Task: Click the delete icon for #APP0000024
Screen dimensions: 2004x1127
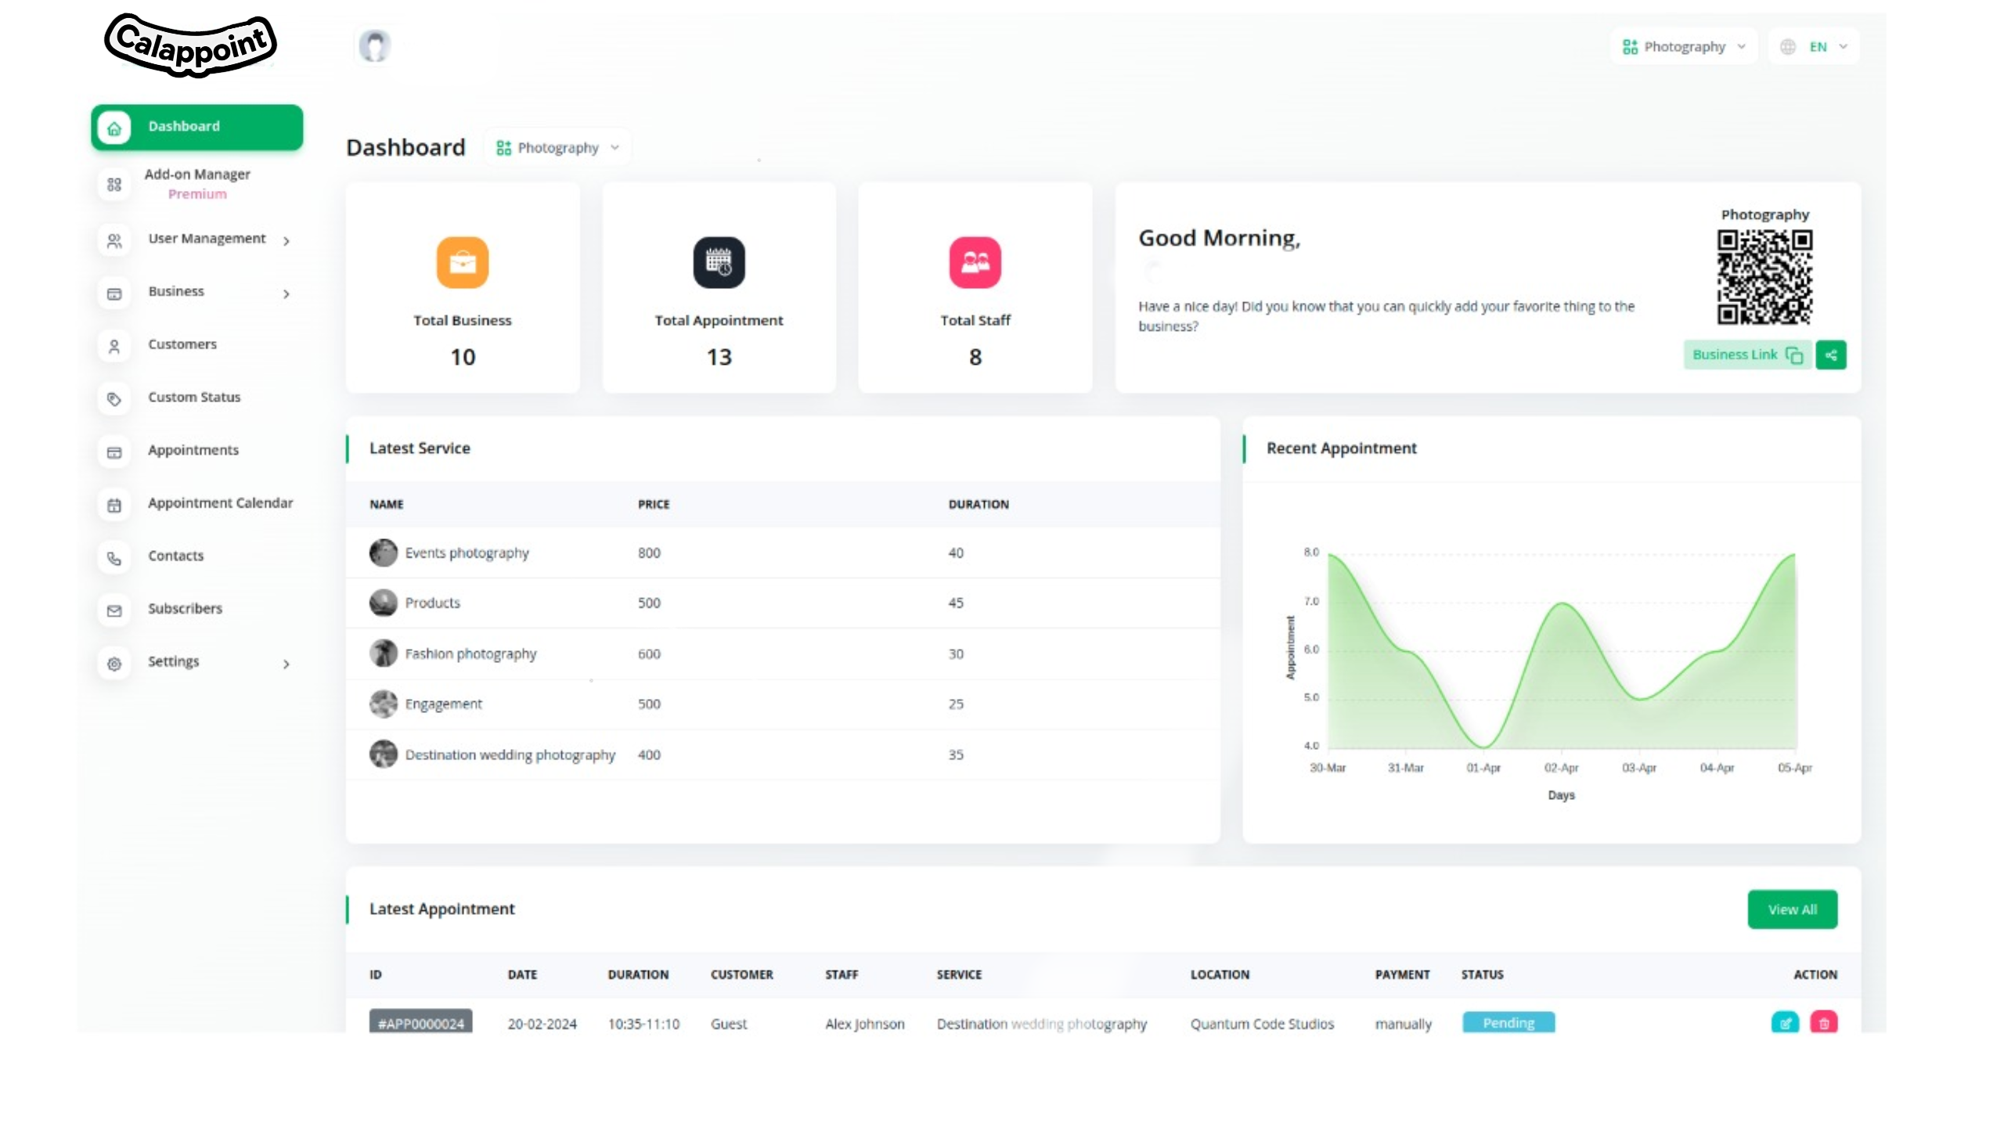Action: coord(1824,1022)
